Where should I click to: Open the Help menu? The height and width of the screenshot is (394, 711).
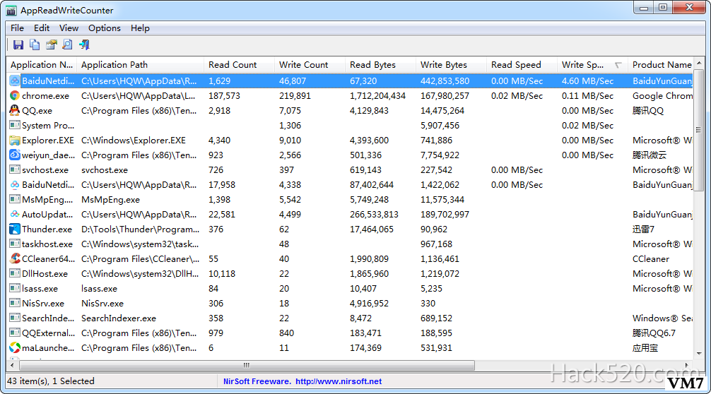[x=140, y=28]
